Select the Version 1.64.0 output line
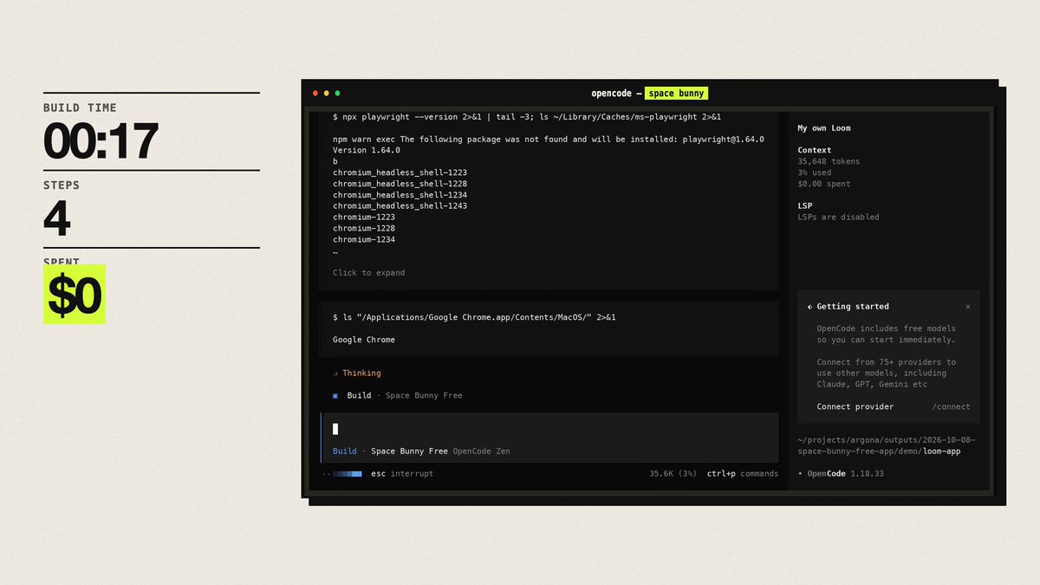This screenshot has height=585, width=1040. (x=367, y=150)
